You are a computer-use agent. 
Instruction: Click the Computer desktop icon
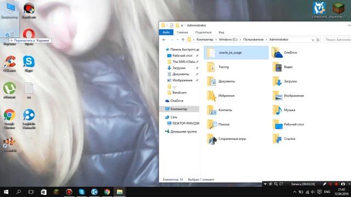pyautogui.click(x=9, y=10)
